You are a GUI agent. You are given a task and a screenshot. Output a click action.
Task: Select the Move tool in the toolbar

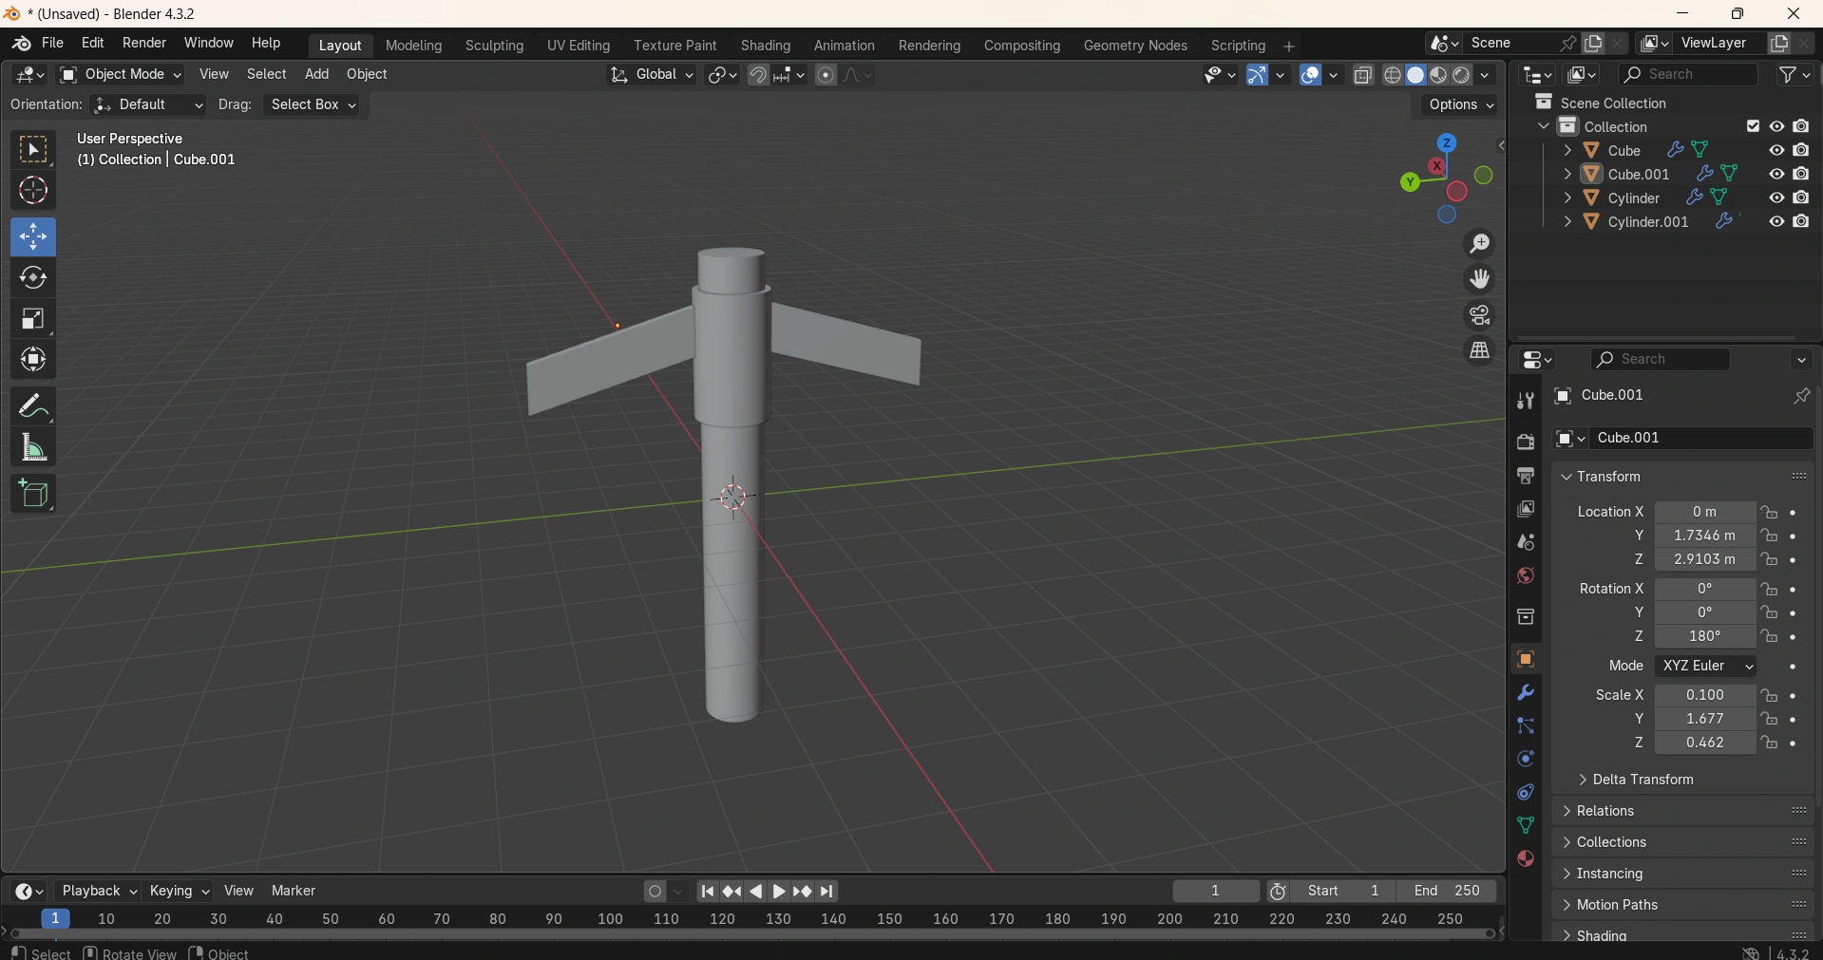[x=33, y=236]
